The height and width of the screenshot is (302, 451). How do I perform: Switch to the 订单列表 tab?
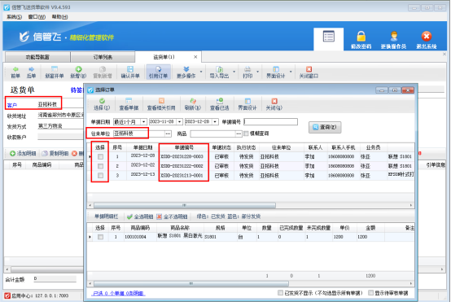pyautogui.click(x=103, y=57)
